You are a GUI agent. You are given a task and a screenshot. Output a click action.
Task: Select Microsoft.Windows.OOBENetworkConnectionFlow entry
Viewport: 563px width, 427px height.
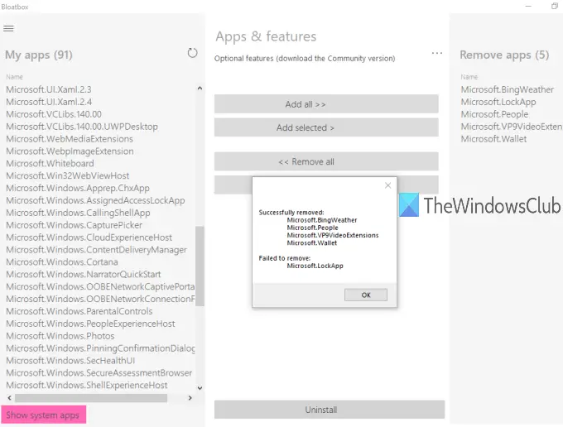pos(100,299)
